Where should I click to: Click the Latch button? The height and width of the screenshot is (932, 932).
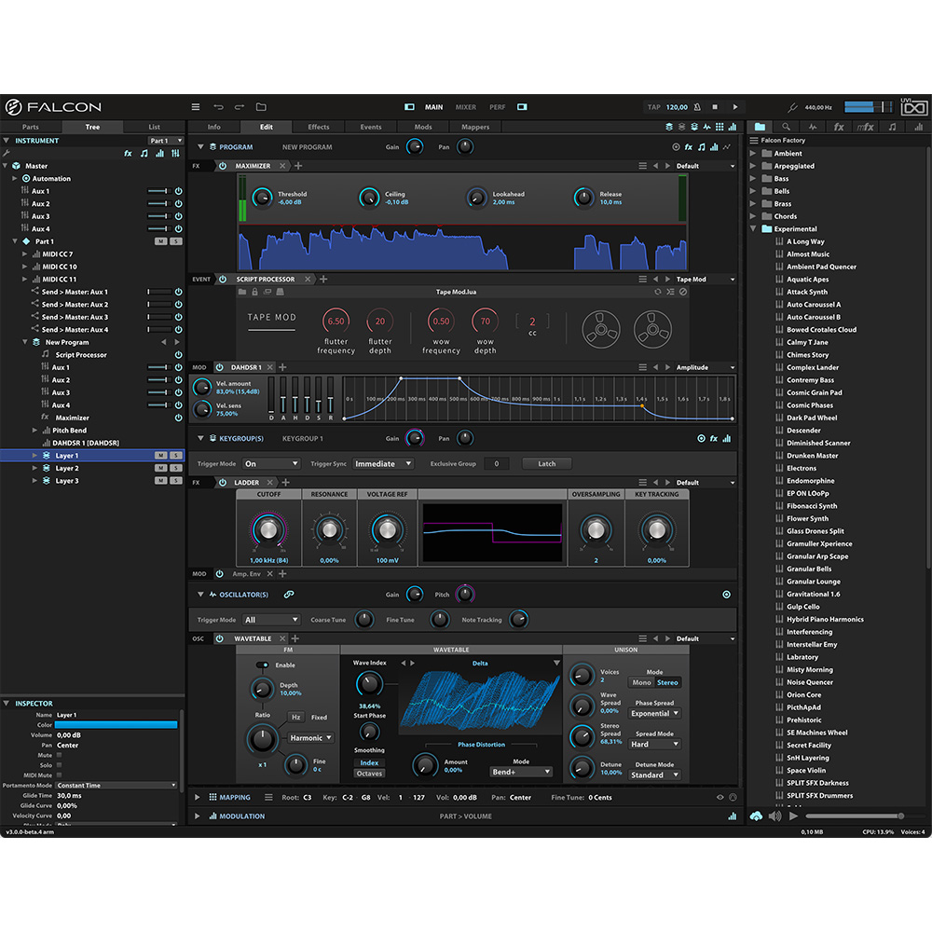coord(546,463)
